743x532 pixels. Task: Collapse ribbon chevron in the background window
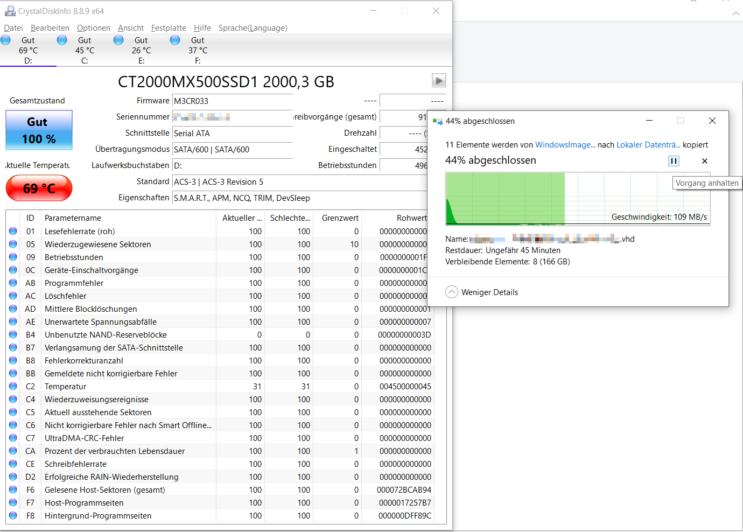click(735, 13)
